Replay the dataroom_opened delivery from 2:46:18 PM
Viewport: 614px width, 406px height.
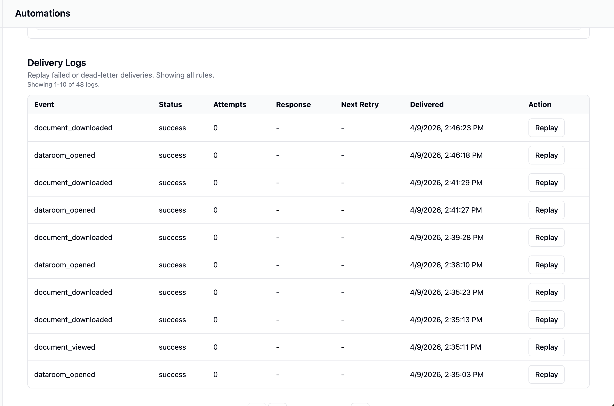pos(546,155)
